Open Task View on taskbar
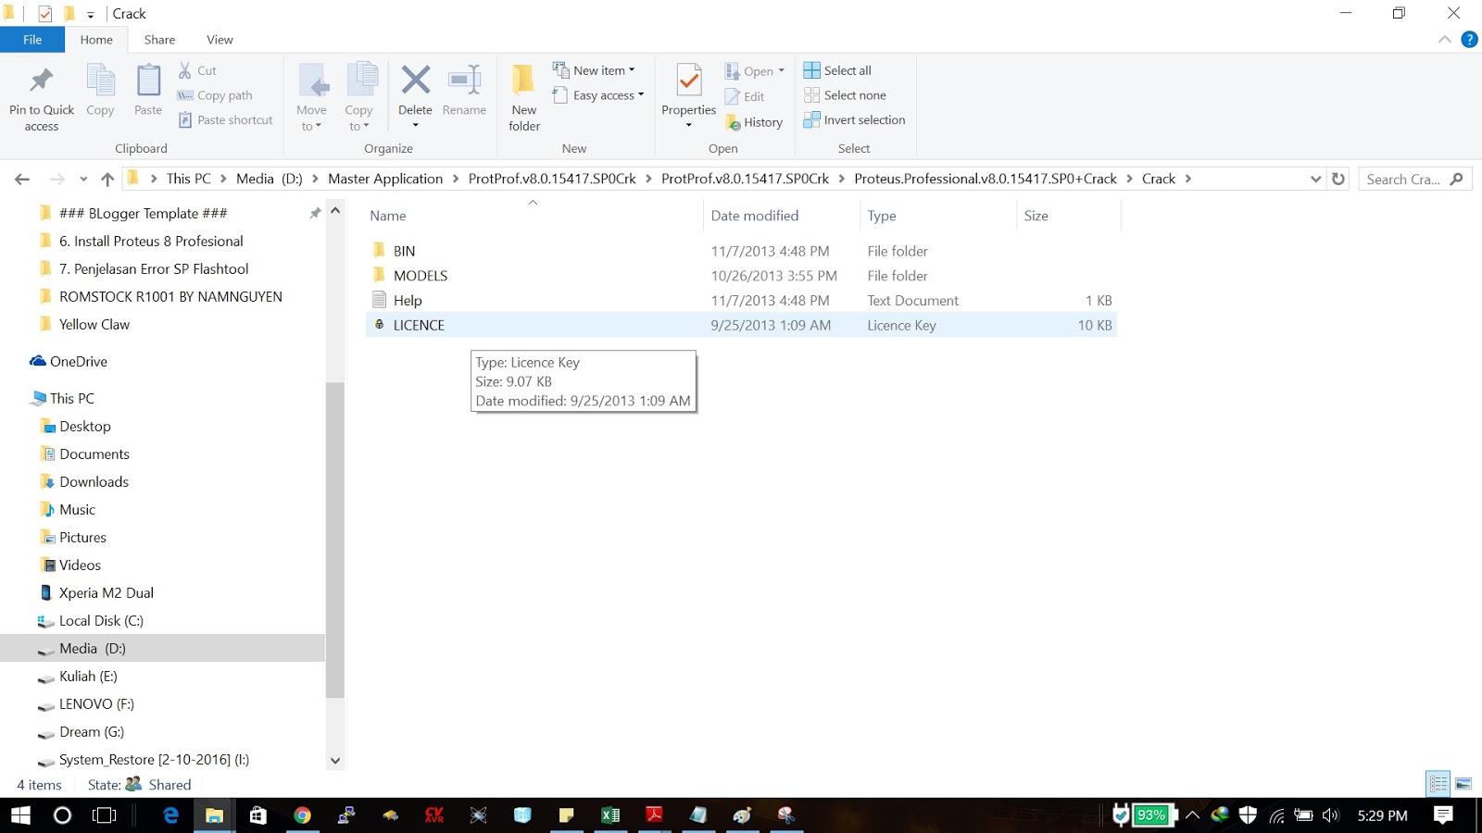Screen dimensions: 1482x833 click(105, 815)
